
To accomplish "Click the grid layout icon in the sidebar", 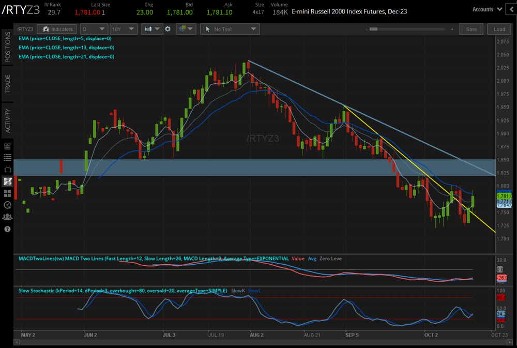I will coord(7,192).
